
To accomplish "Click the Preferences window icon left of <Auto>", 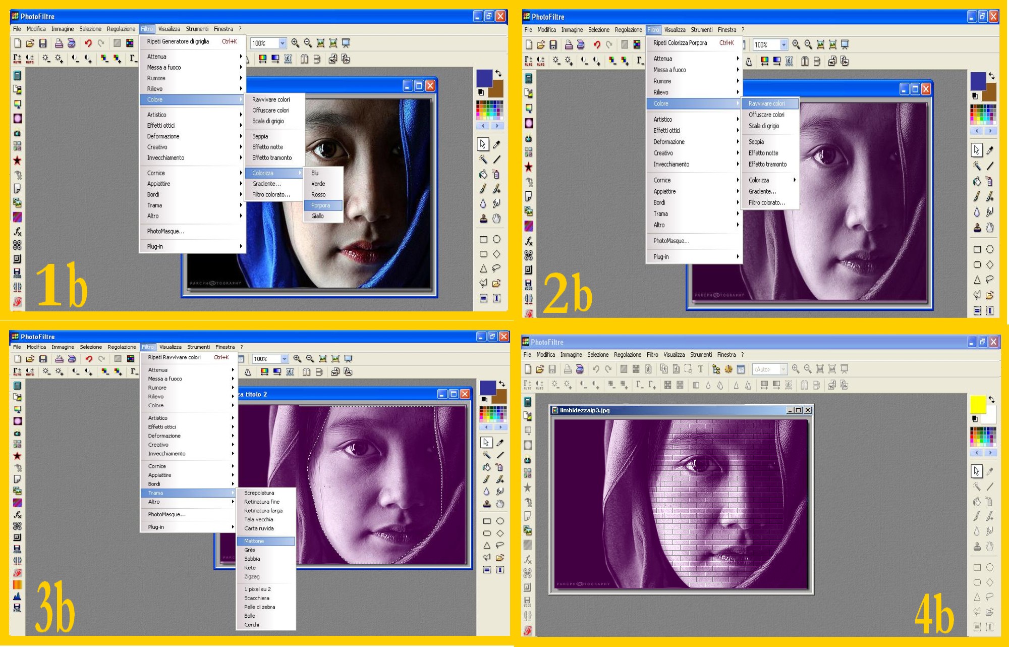I will point(741,369).
